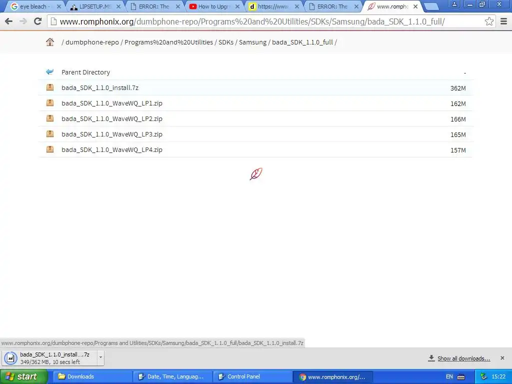
Task: Open the Programs%20and%20Utilities breadcrumb link
Action: [168, 42]
